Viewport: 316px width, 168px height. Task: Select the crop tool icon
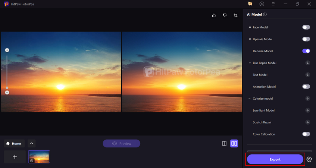tap(235, 15)
